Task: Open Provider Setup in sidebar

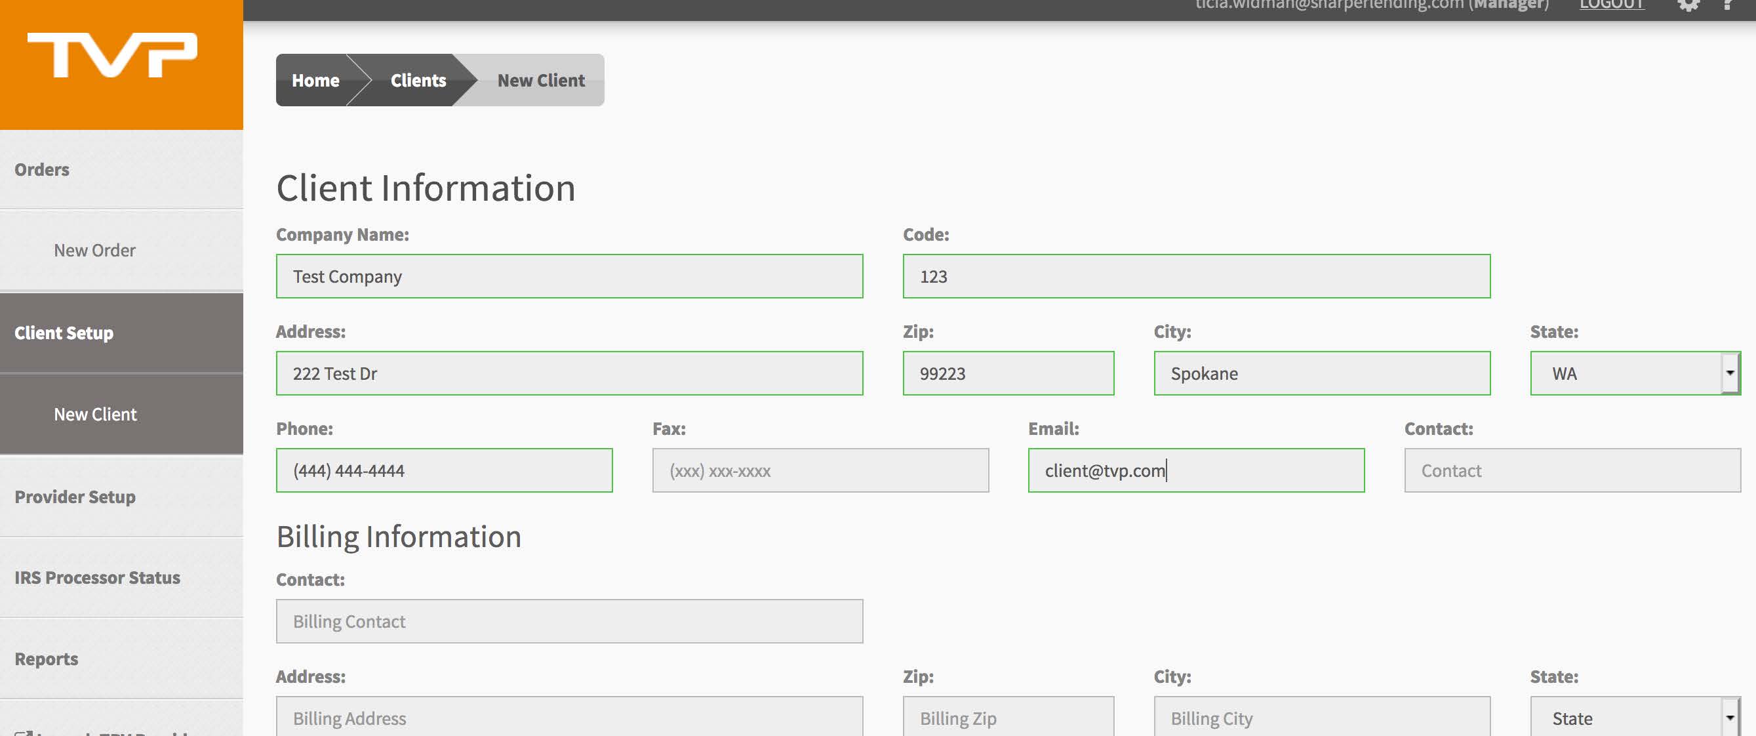Action: click(x=75, y=497)
